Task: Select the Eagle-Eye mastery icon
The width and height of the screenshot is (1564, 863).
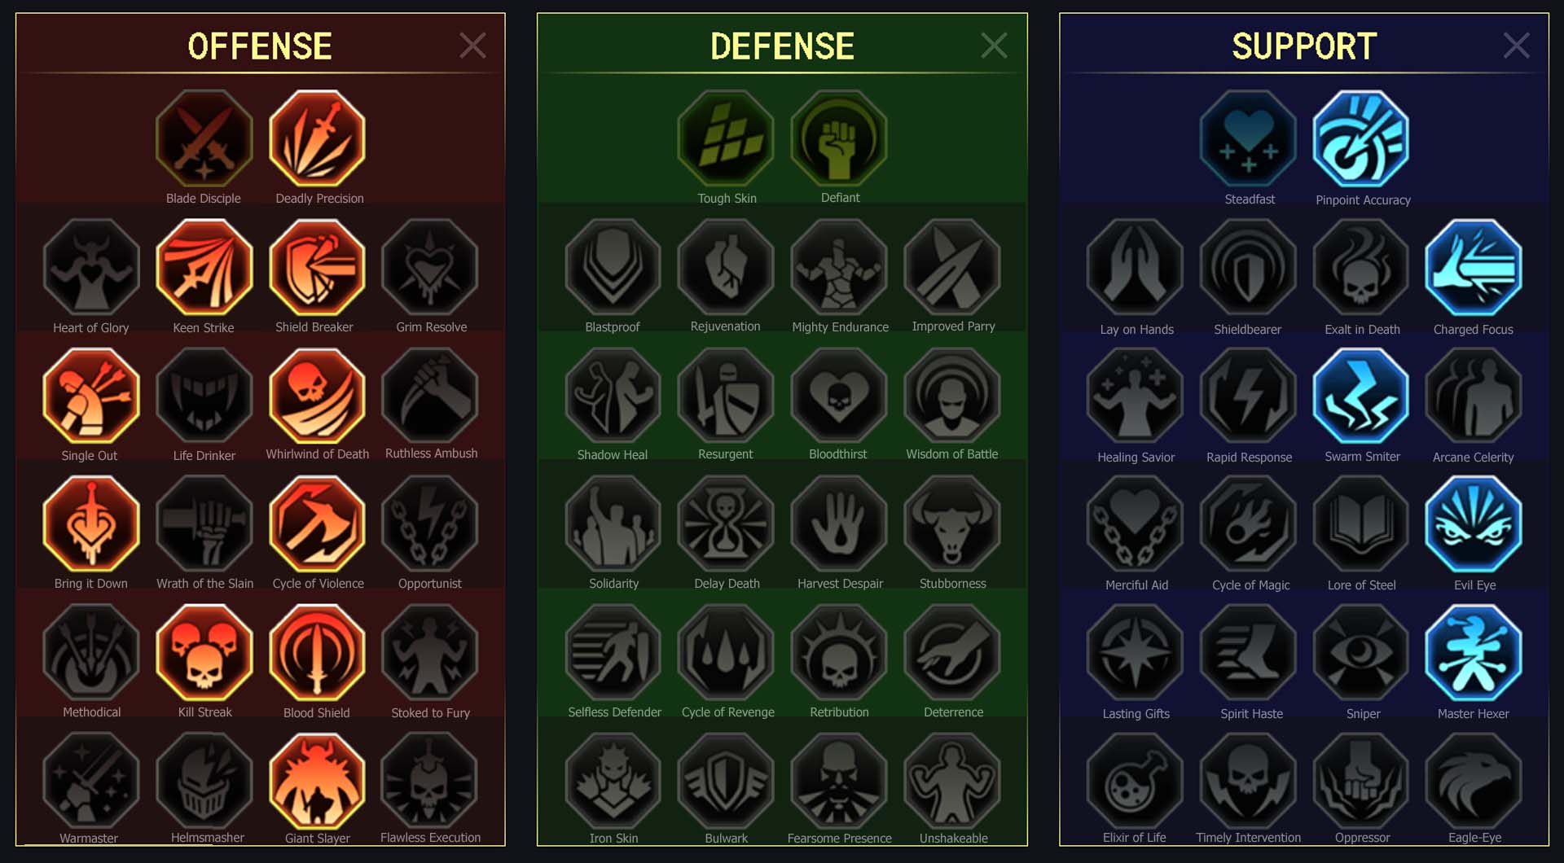Action: 1474,781
